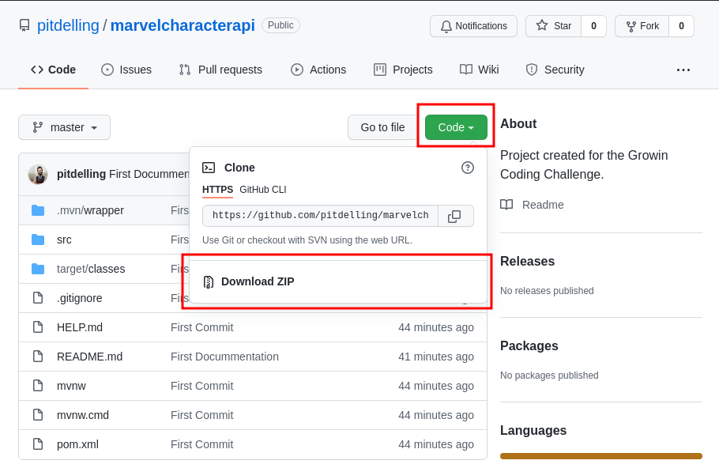The height and width of the screenshot is (468, 719).
Task: Click the Packages heading link
Action: pos(529,345)
